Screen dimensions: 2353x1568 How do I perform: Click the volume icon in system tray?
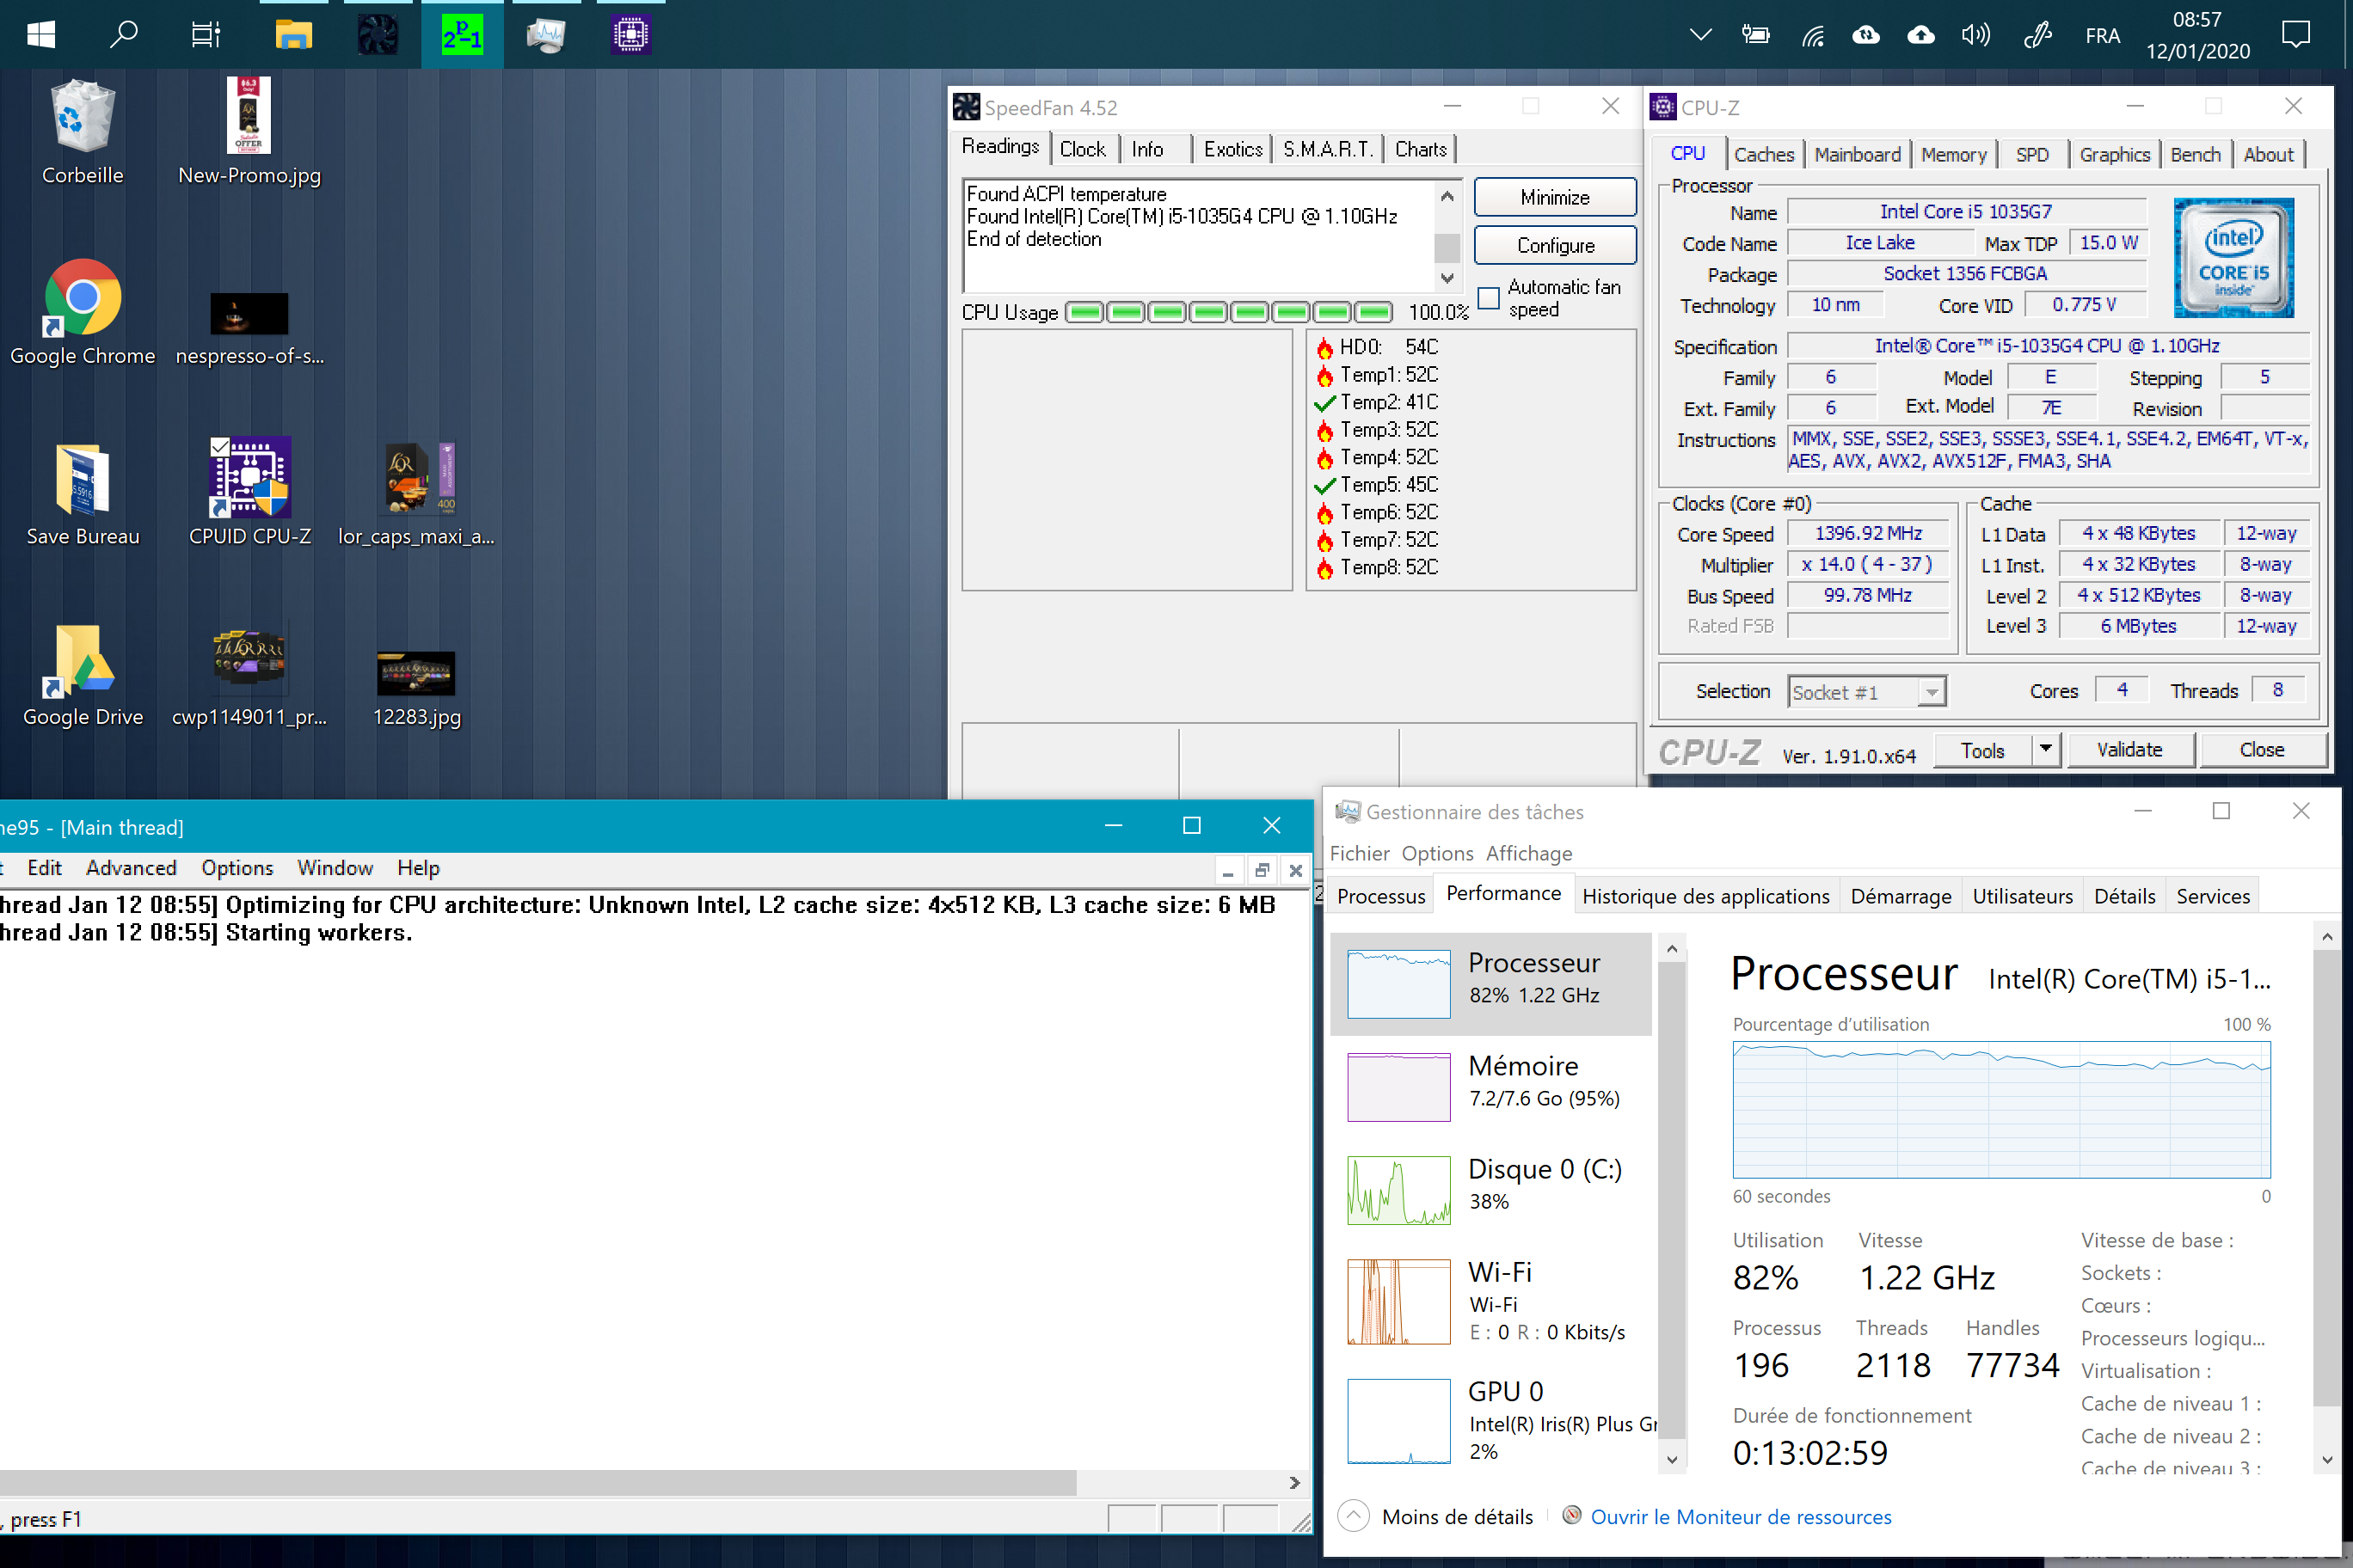click(1975, 35)
